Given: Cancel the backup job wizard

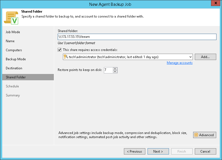Looking at the screenshot, I should [205, 151].
